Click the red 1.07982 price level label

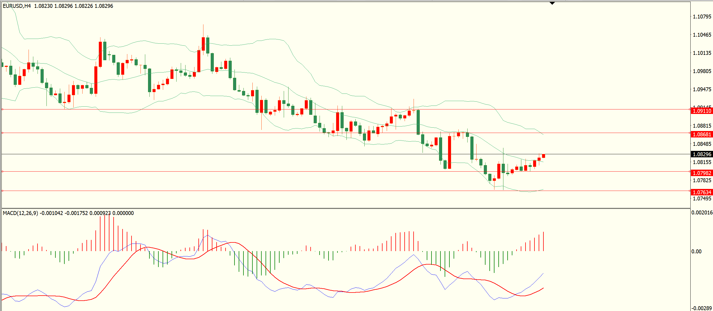(x=702, y=173)
